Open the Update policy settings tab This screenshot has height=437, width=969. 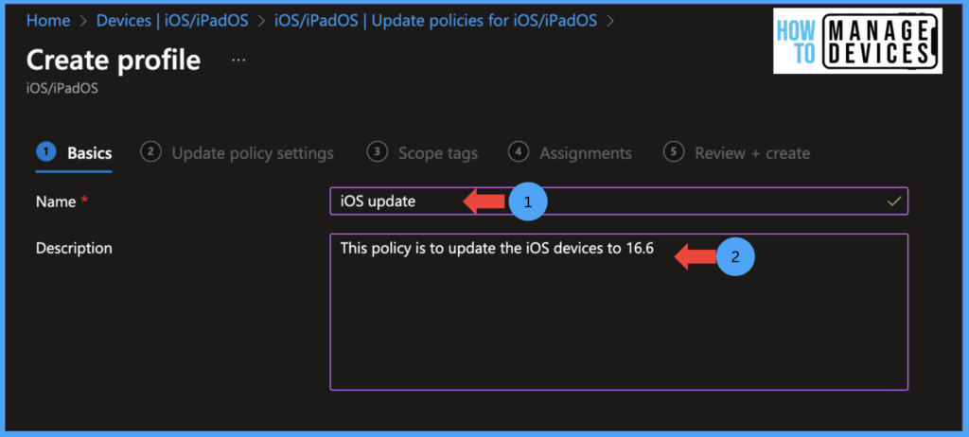coord(253,153)
